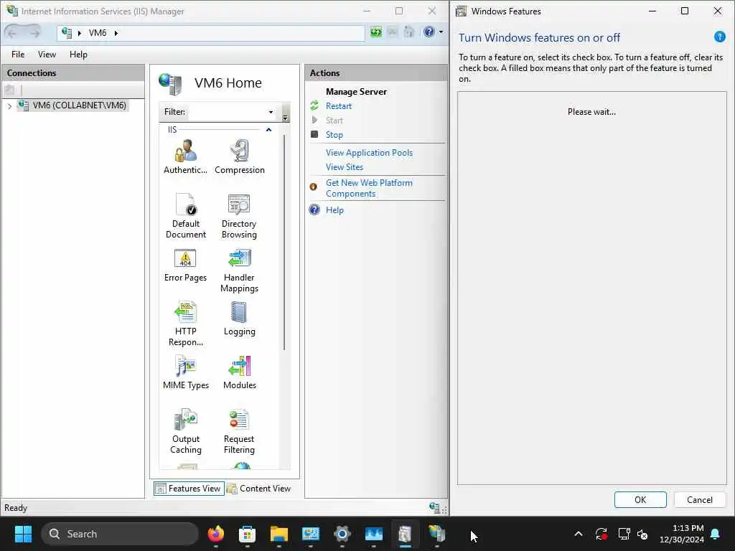Viewport: 735px width, 551px height.
Task: Open Settings gear in the taskbar
Action: (x=342, y=534)
